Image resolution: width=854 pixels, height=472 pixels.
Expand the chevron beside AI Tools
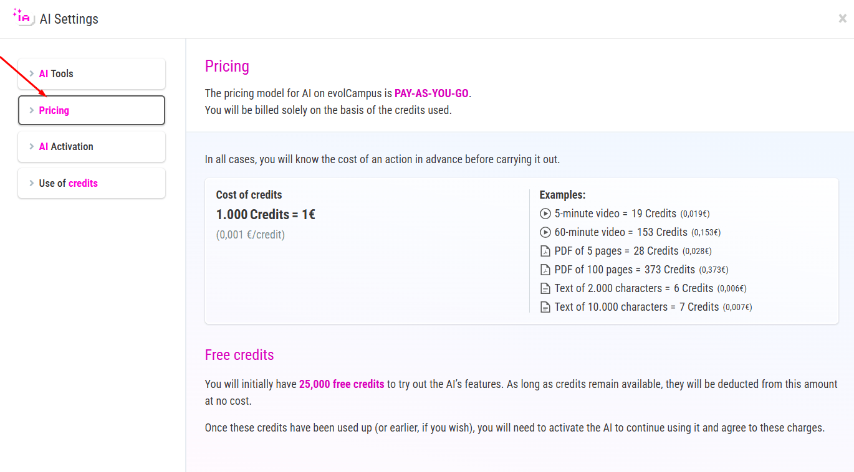point(32,73)
